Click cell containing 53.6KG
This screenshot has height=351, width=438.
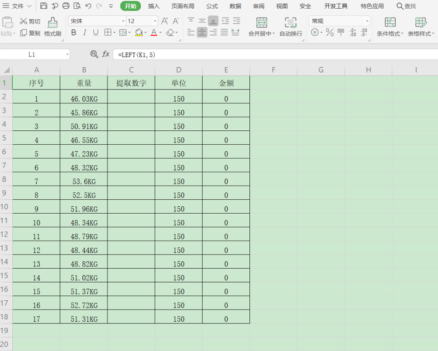[84, 179]
